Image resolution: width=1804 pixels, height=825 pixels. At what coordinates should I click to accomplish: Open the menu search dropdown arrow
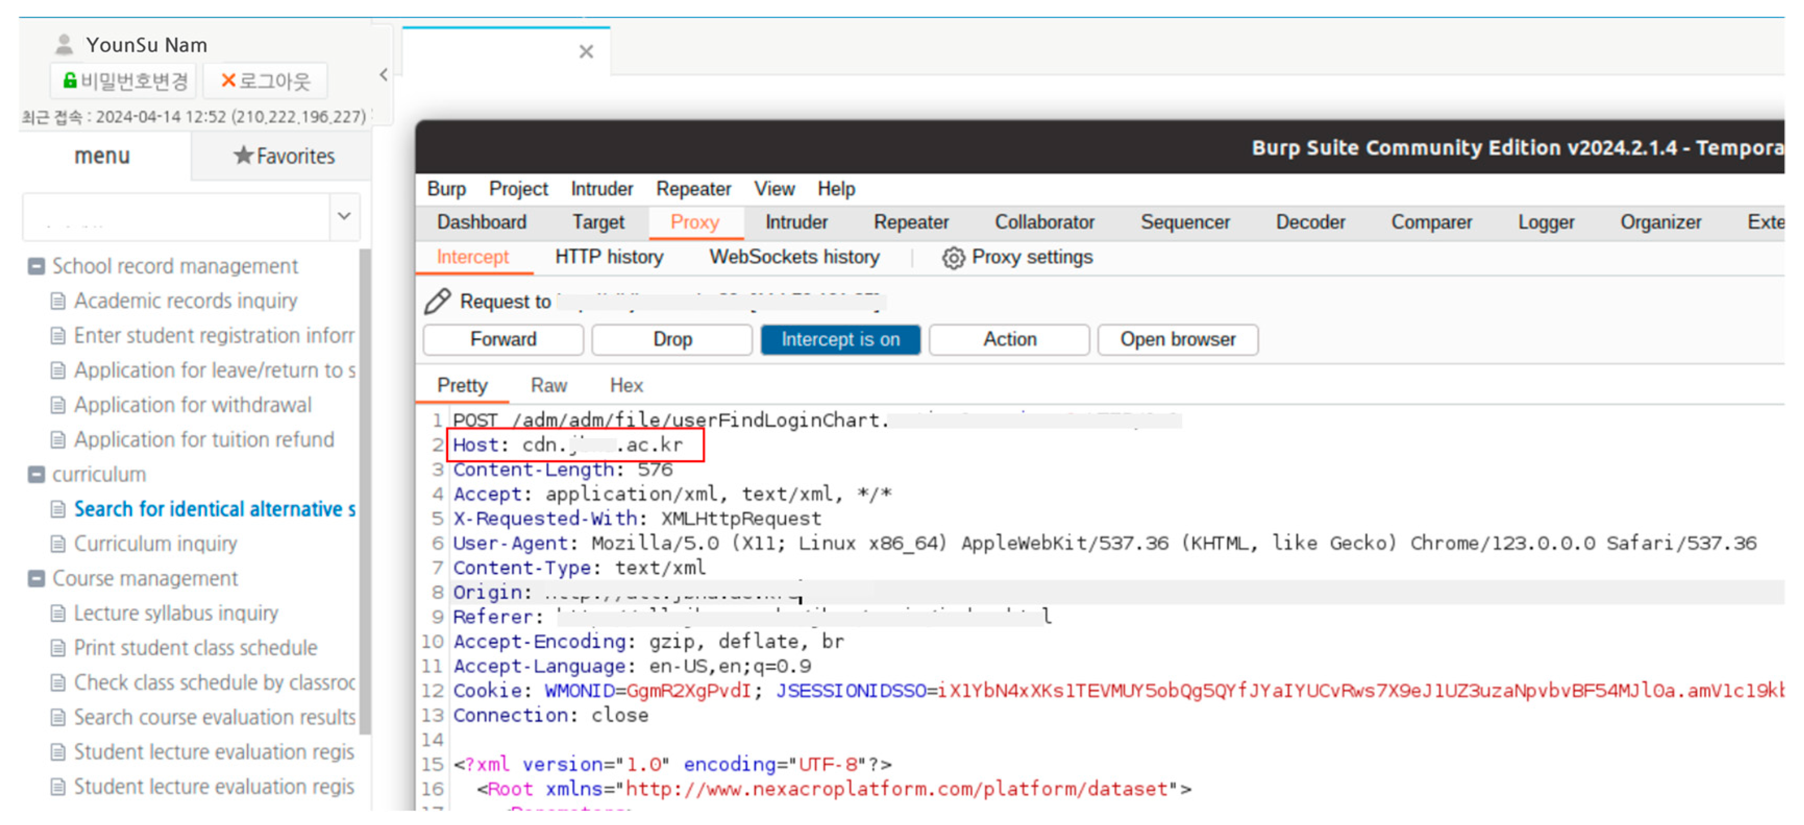(344, 216)
